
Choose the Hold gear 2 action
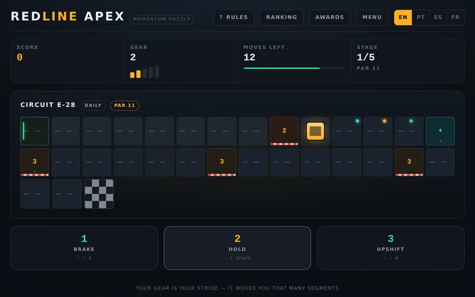(237, 248)
